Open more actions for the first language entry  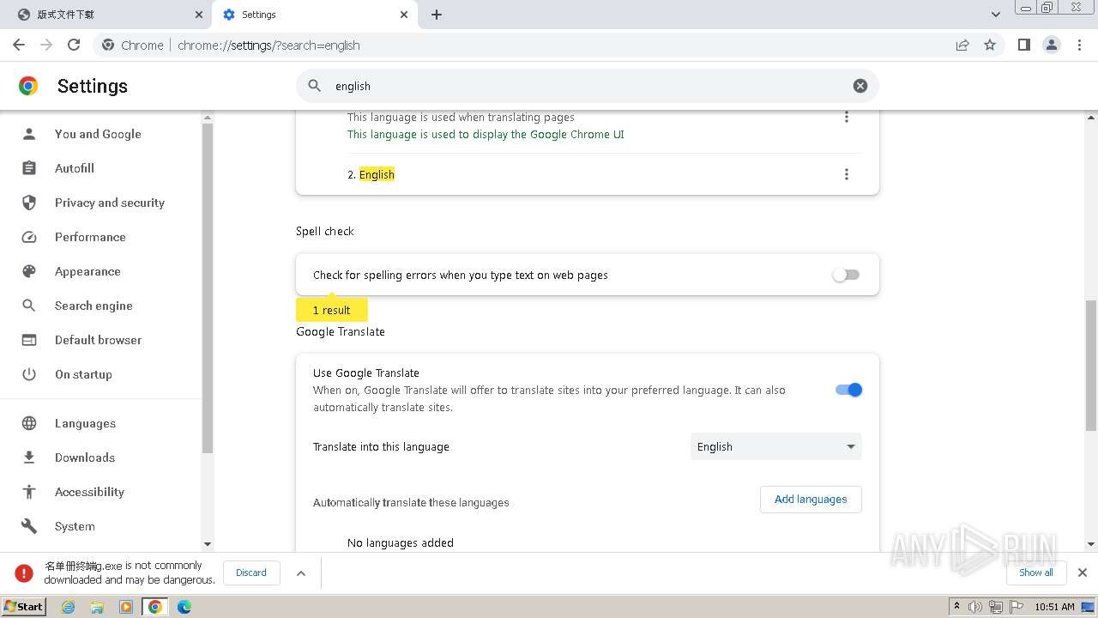pos(846,118)
